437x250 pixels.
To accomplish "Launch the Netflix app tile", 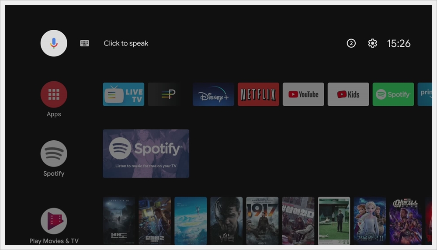I will 258,94.
